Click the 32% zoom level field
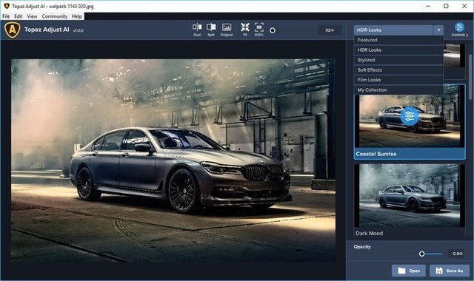474x281 pixels. [330, 30]
